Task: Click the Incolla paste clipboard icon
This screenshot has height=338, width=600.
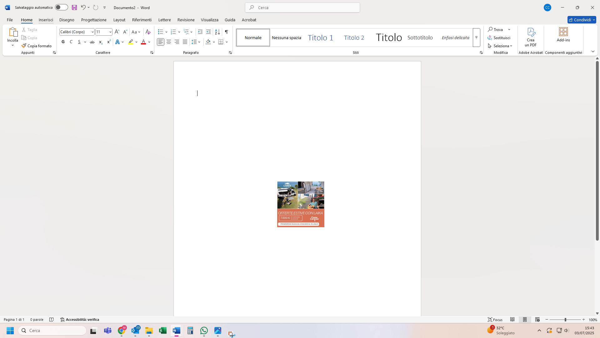Action: 13,32
